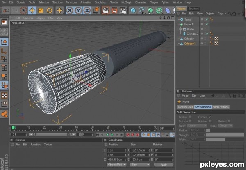Image resolution: width=246 pixels, height=170 pixels.
Task: Click the Undo arrow icon
Action: pos(6,11)
